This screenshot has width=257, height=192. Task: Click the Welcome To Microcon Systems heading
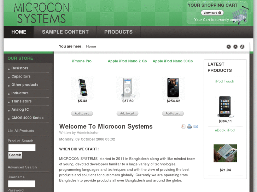tap(106, 126)
